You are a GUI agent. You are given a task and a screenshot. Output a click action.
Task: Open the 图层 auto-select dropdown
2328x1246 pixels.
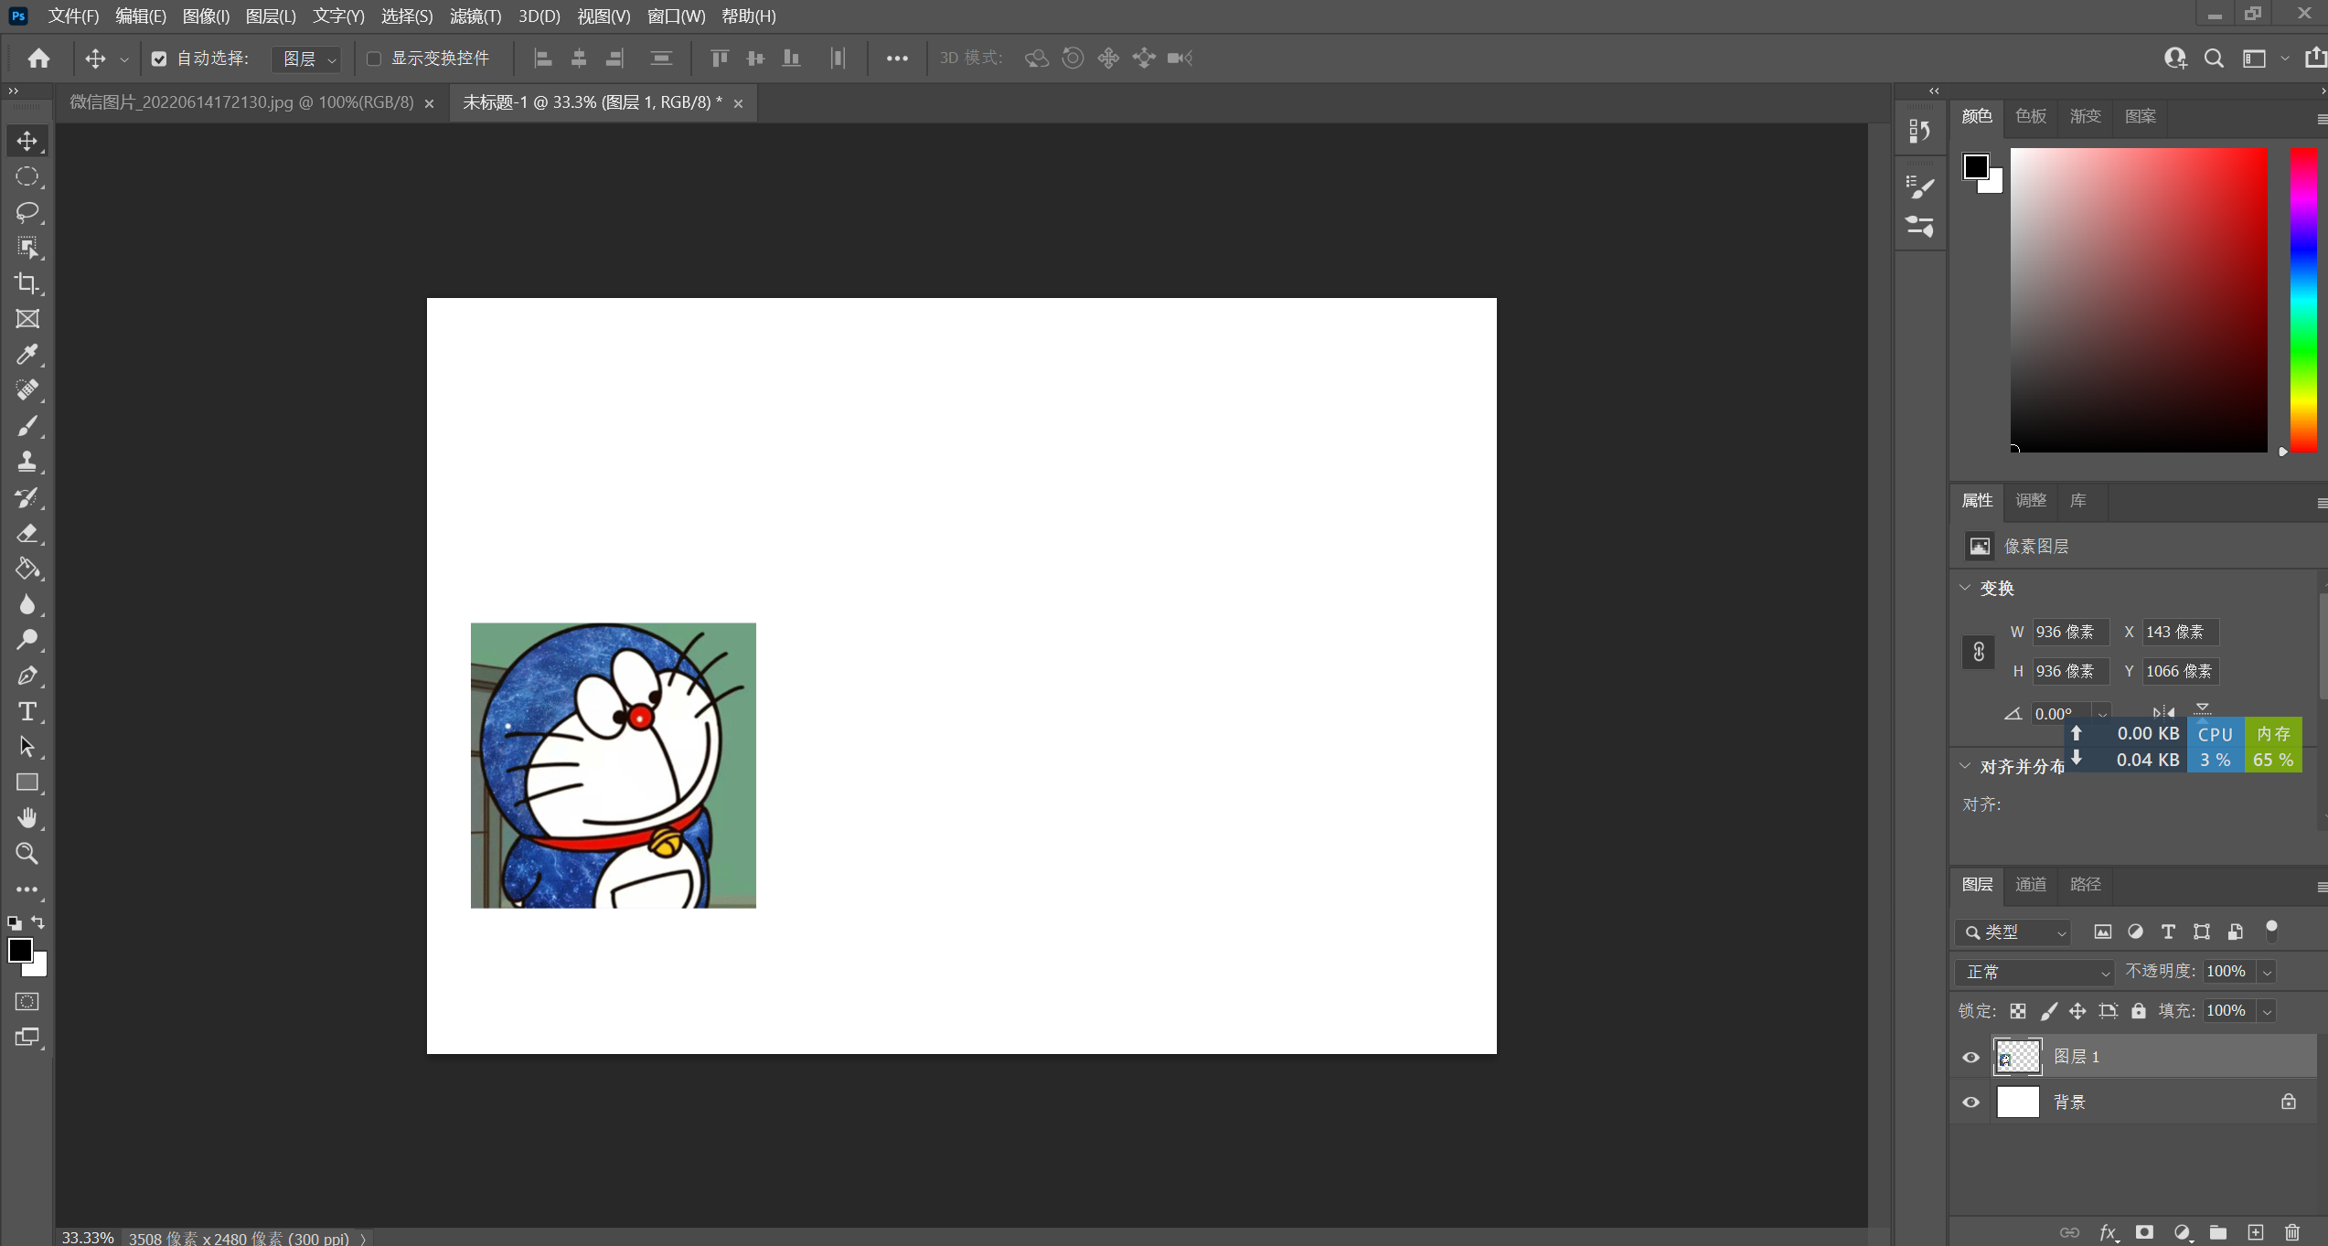point(308,59)
